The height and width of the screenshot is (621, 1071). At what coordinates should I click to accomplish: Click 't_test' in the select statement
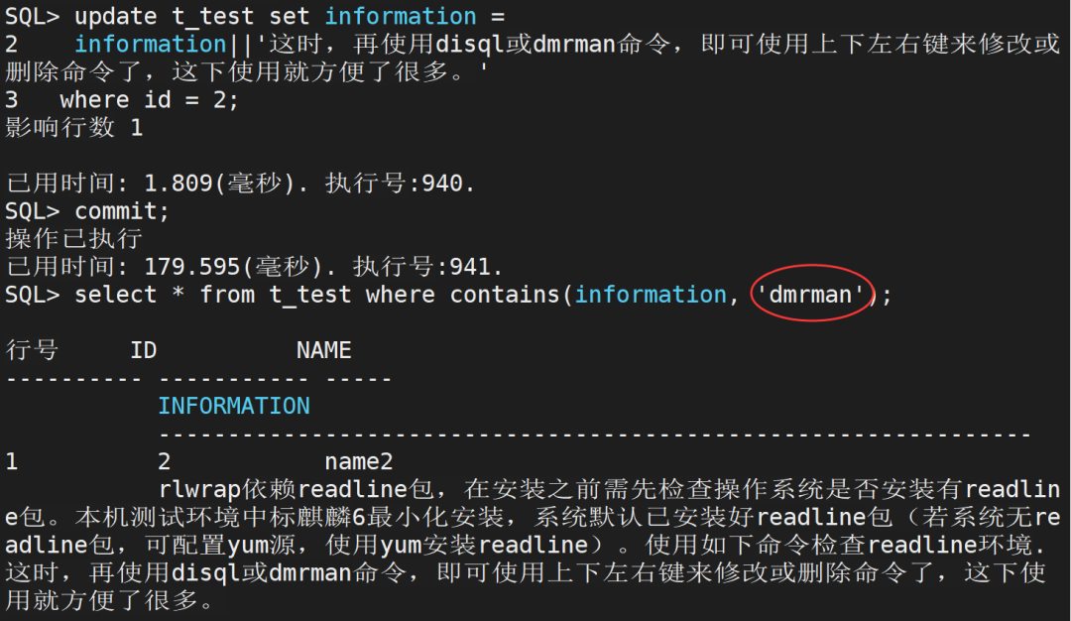(309, 295)
